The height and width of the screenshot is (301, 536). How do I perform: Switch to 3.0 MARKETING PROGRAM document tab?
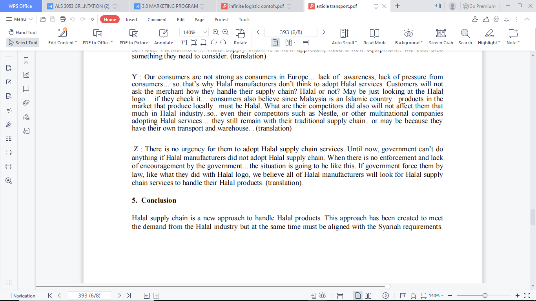pyautogui.click(x=173, y=6)
